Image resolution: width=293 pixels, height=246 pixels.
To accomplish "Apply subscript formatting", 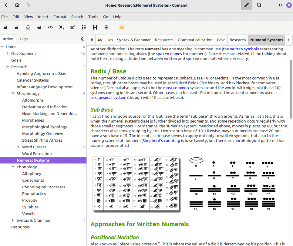I will (62, 27).
